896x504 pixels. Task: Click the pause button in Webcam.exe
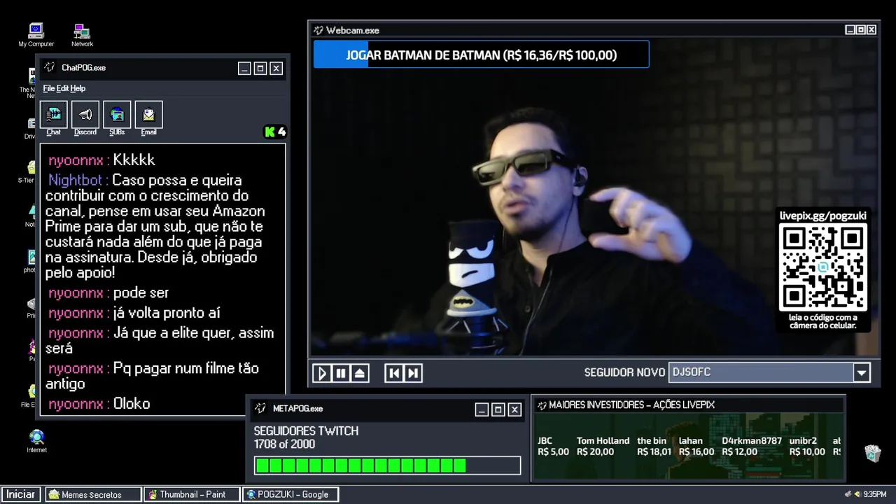click(x=341, y=373)
